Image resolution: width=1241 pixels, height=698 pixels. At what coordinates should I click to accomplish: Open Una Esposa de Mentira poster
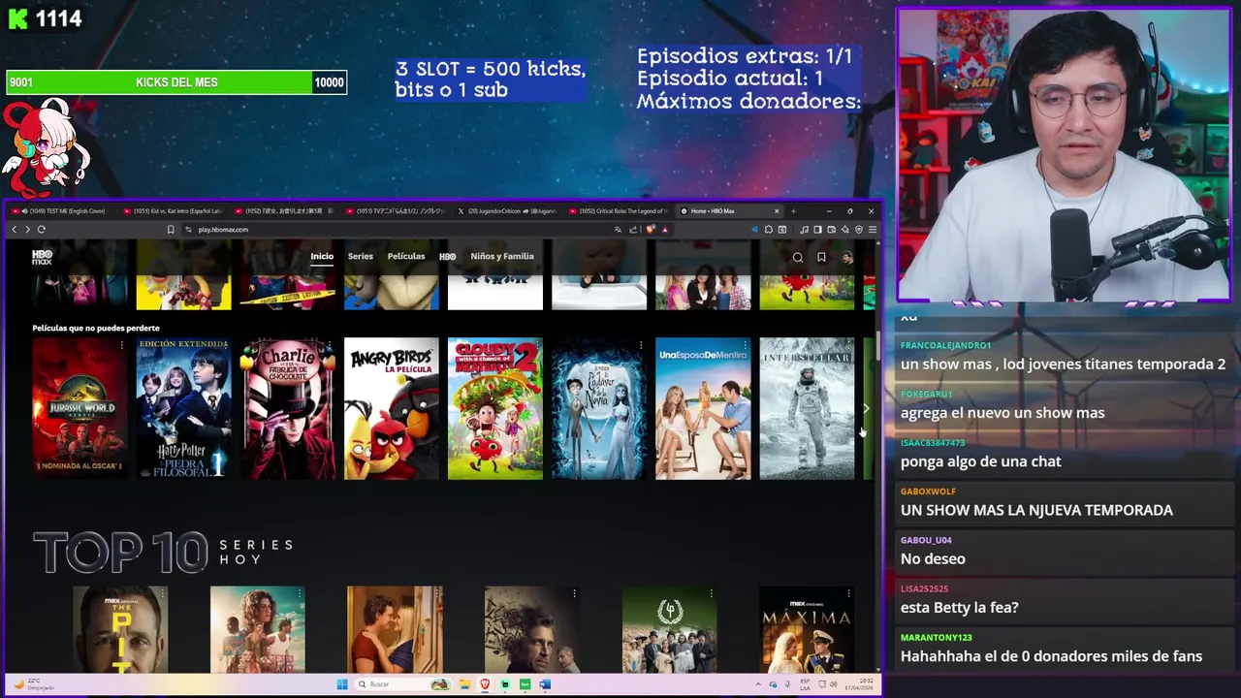coord(703,408)
